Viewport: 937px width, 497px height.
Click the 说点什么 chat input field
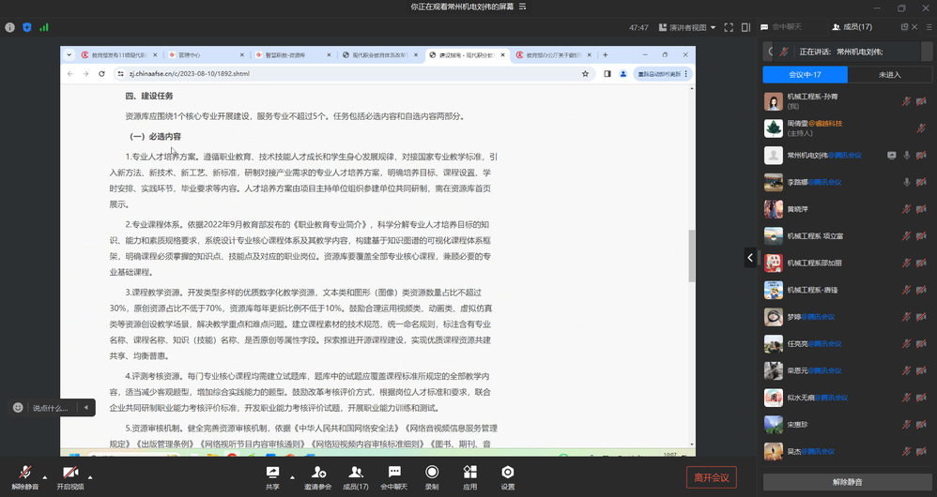click(52, 408)
